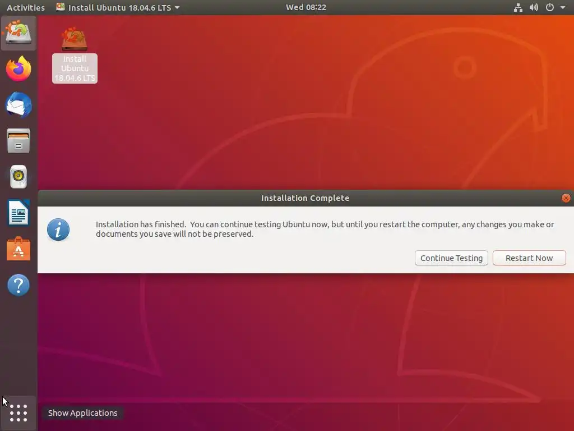Open the Activities overview
Viewport: 574px width, 431px height.
(x=26, y=7)
